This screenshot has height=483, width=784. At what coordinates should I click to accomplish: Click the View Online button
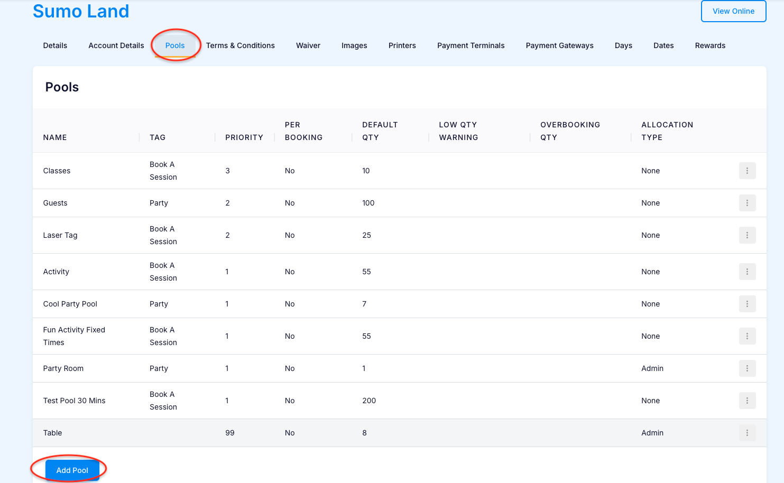(733, 11)
